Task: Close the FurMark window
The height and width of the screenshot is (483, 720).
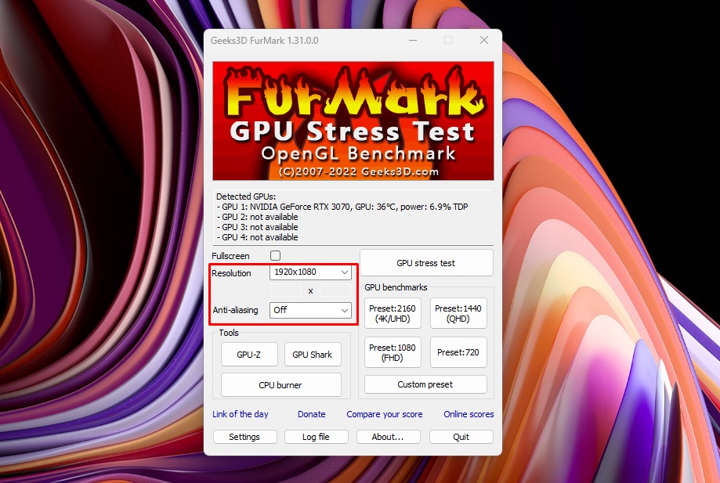Action: pos(484,41)
